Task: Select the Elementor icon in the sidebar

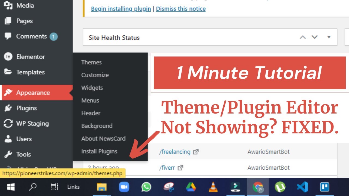Action: (8, 57)
